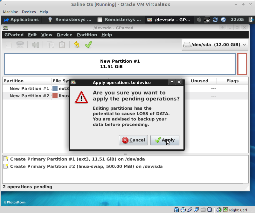Open the GParted menu
The width and height of the screenshot is (255, 213).
coord(14,35)
